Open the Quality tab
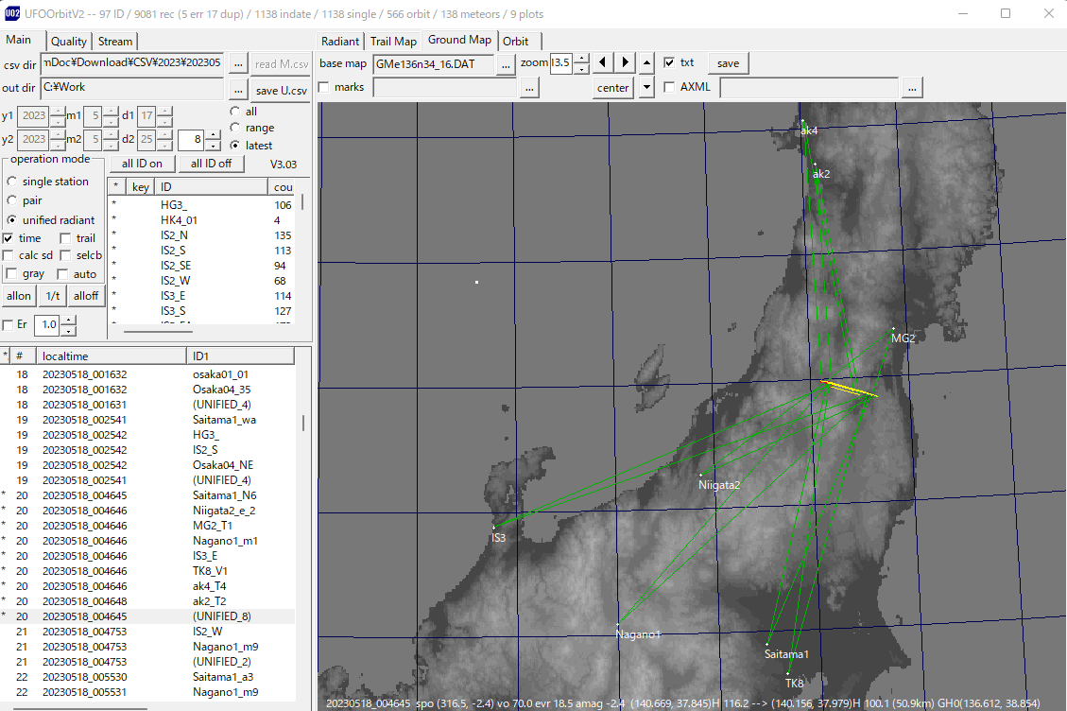The width and height of the screenshot is (1067, 711). pyautogui.click(x=69, y=41)
